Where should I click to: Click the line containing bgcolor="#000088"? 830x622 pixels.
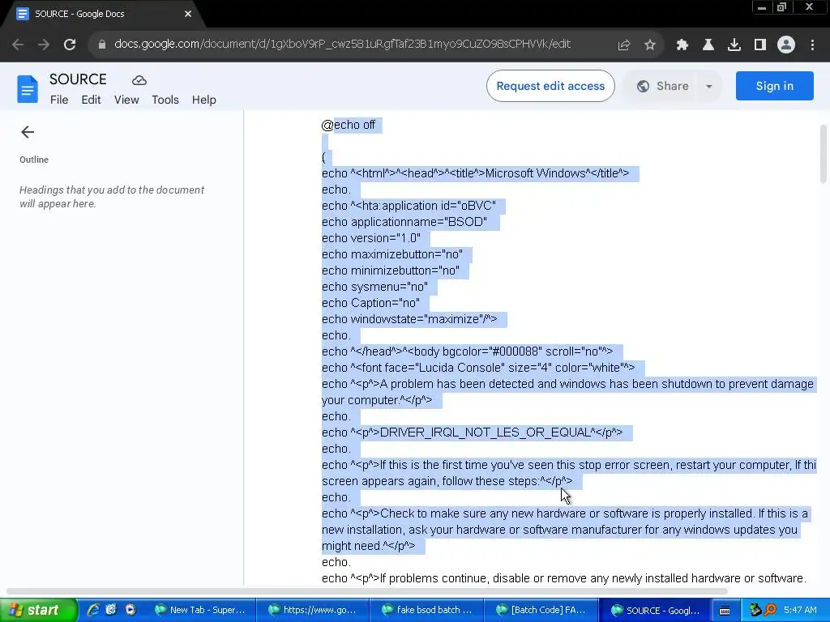click(468, 351)
